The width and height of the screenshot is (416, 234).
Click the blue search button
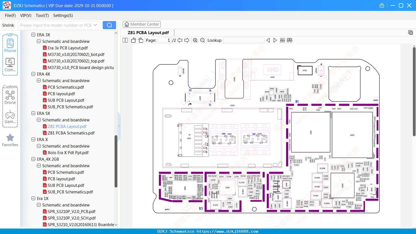[109, 25]
